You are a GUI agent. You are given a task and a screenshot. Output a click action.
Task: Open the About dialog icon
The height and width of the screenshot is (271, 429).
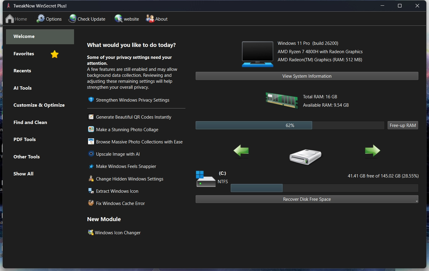click(x=150, y=19)
